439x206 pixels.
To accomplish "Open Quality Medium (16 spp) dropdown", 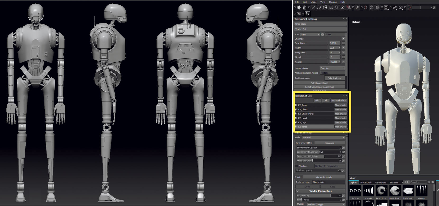I will (x=326, y=204).
